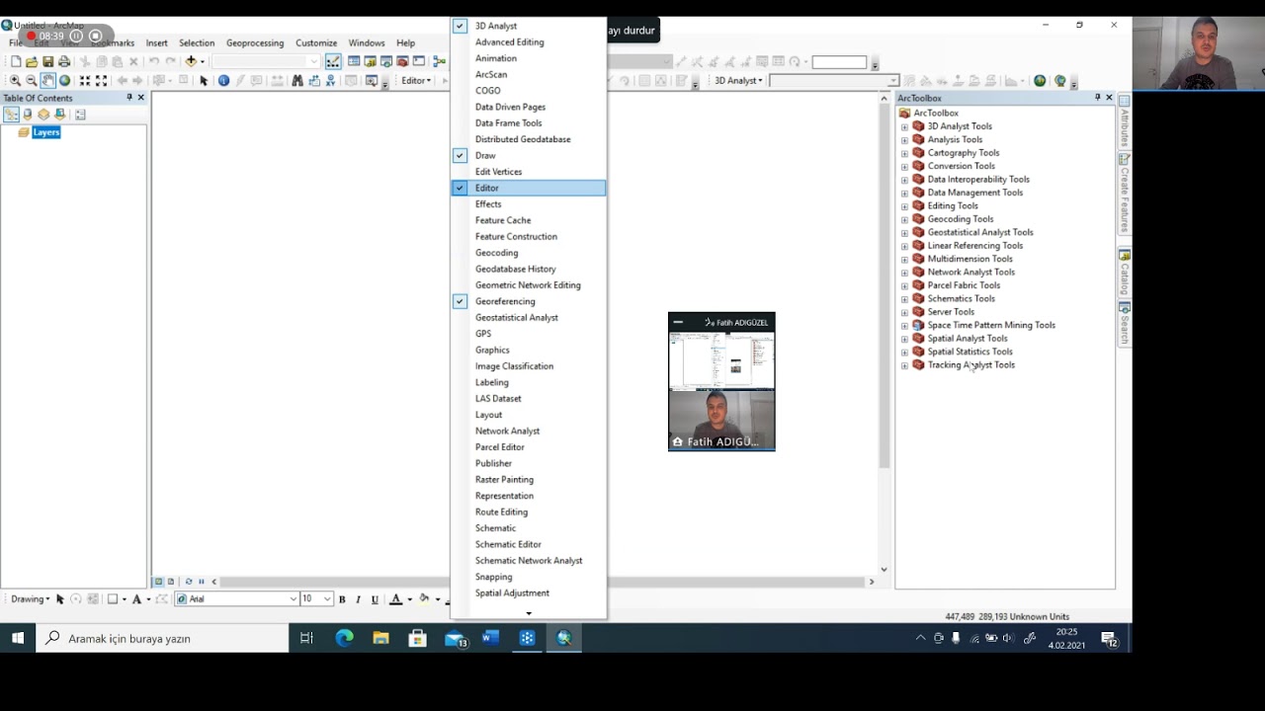The image size is (1265, 711).
Task: Pause drawing with pause icon below map
Action: click(202, 582)
